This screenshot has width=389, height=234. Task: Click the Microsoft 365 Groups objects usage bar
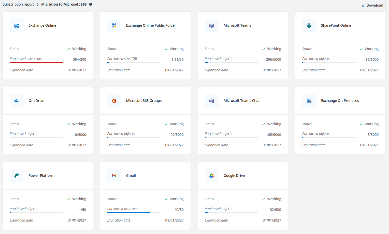coord(134,137)
